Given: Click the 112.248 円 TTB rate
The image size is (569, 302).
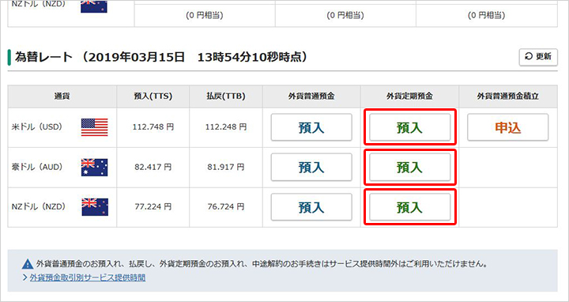Looking at the screenshot, I should coord(226,127).
